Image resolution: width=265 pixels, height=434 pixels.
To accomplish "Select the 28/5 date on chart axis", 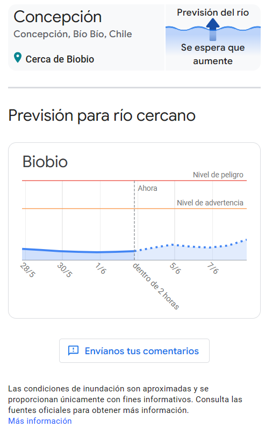I will pyautogui.click(x=27, y=270).
